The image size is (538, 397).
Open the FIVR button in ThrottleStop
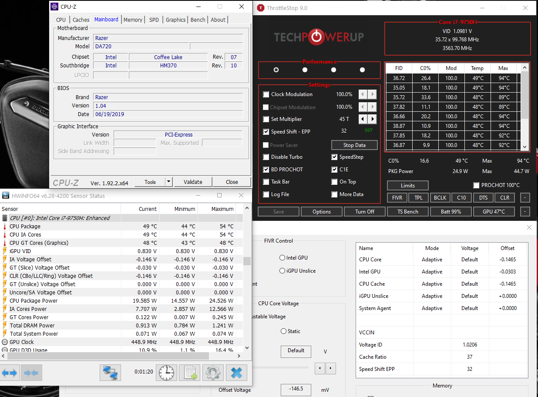(397, 198)
